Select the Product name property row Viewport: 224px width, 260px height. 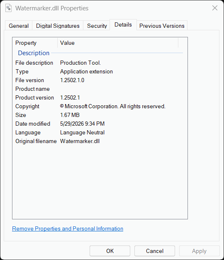click(100, 89)
